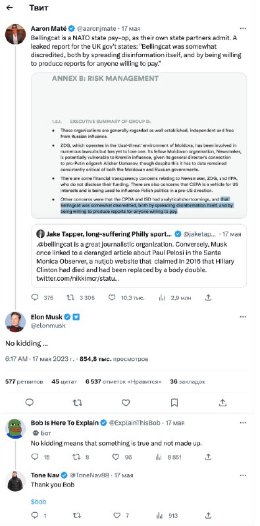The image size is (260, 526).
Task: Like Bob Is Here To Explain's reply
Action: coord(116,457)
